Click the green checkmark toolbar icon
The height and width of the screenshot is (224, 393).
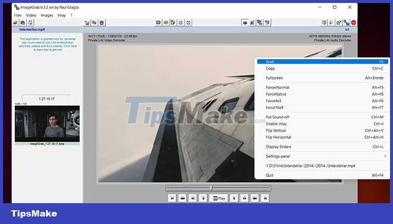click(331, 23)
